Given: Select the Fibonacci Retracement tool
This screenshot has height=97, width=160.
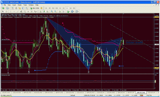Looking at the screenshot, I should pos(25,12).
